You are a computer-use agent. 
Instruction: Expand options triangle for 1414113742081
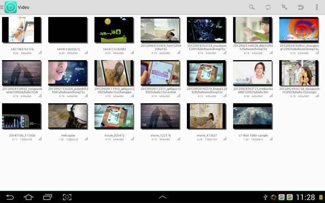pyautogui.click(x=132, y=52)
